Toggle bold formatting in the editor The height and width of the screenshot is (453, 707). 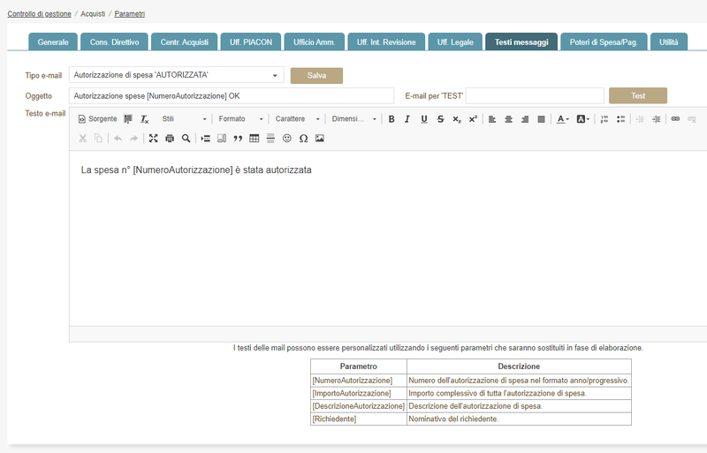pyautogui.click(x=392, y=119)
